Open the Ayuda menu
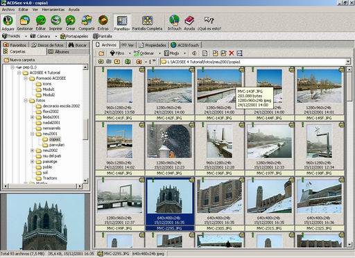 (x=74, y=10)
